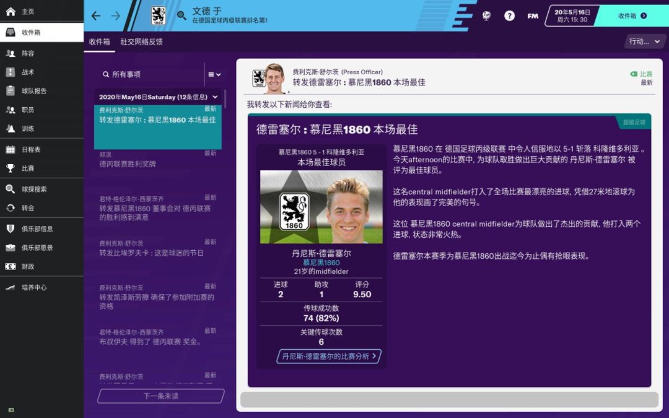This screenshot has height=418, width=669.
Task: Open 俱乐部信息 club info in sidebar
Action: pos(42,229)
